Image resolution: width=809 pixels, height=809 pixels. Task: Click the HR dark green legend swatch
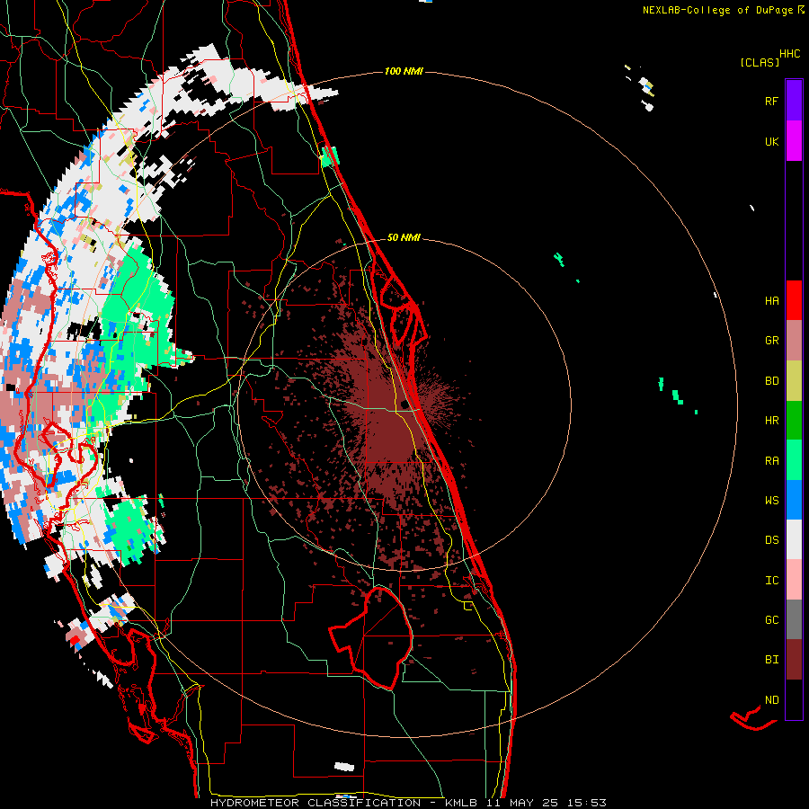794,421
